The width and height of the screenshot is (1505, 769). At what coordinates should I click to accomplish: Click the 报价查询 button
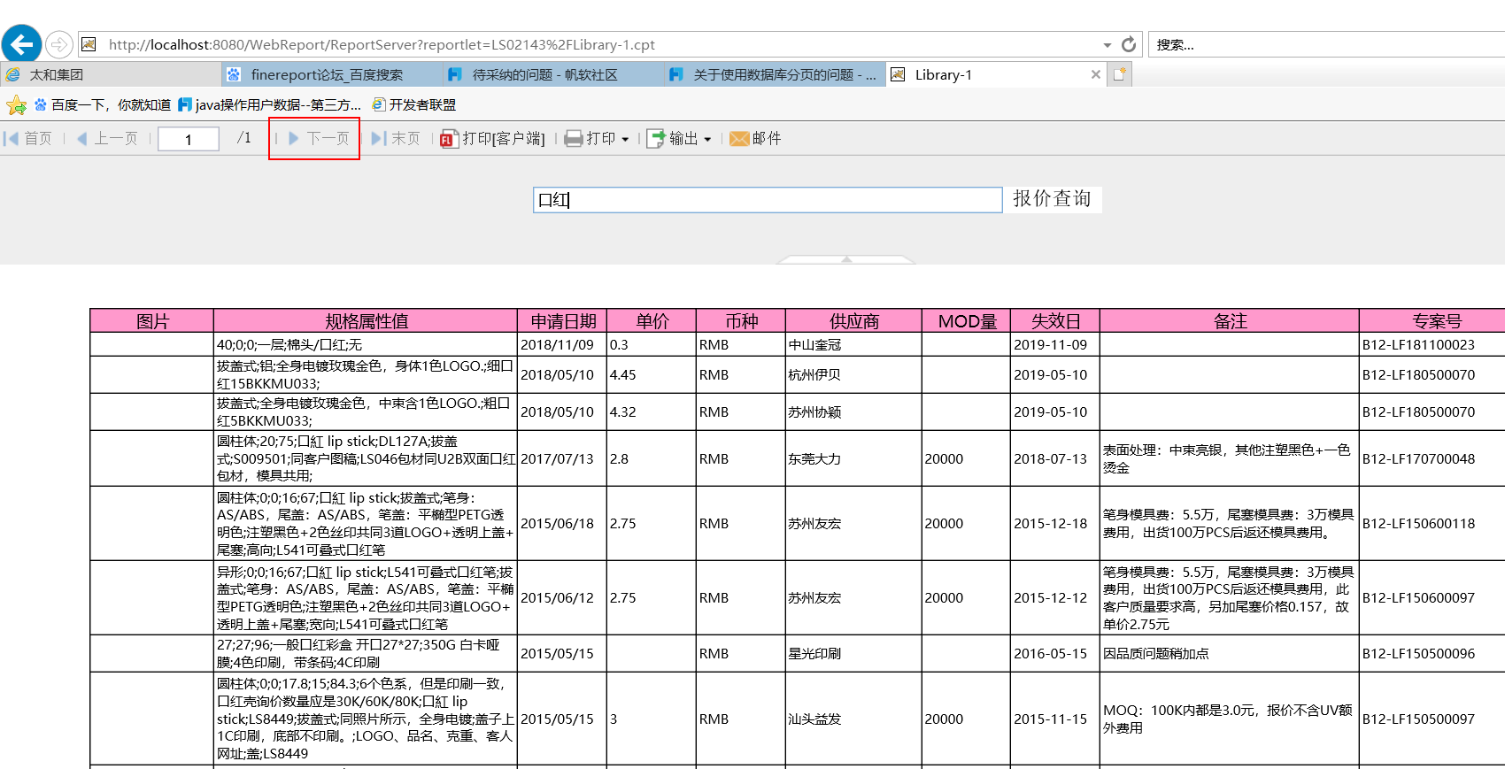click(1052, 198)
